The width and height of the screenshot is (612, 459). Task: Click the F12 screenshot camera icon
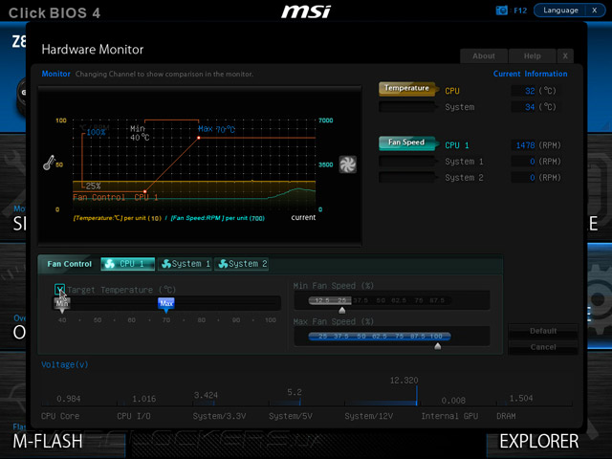pos(501,11)
